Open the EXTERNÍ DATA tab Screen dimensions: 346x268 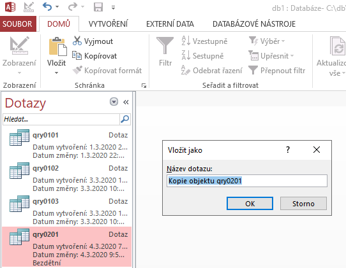[170, 24]
